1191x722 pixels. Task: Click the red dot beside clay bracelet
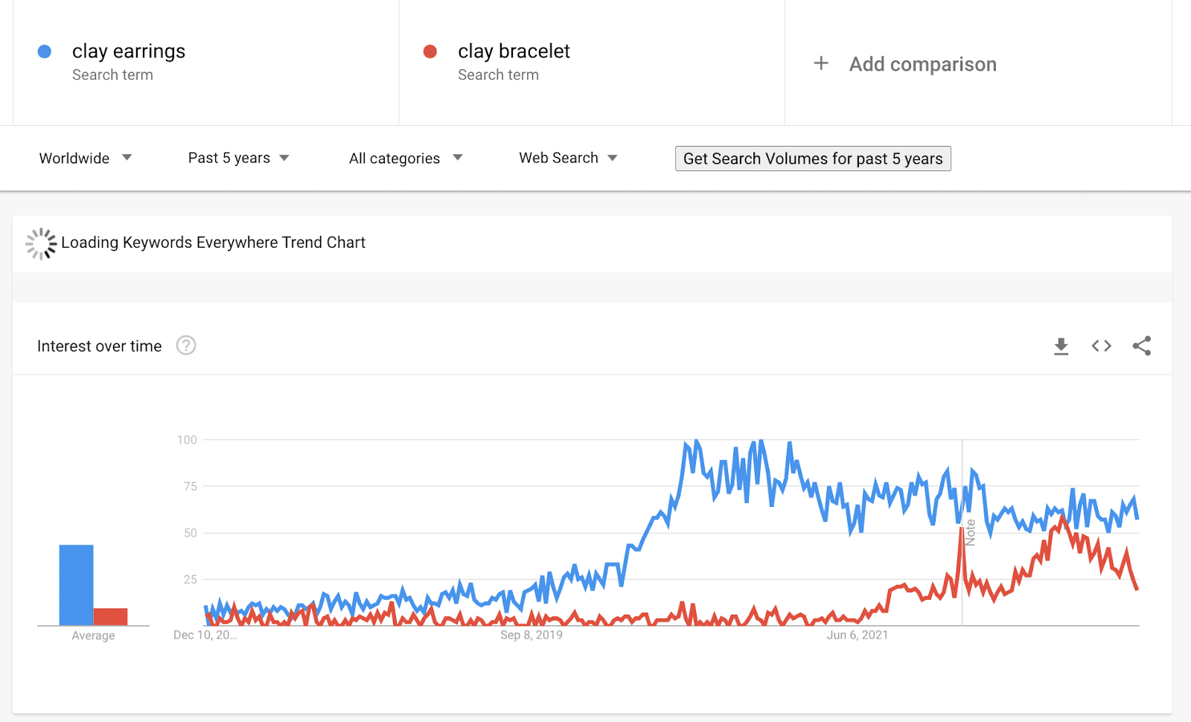point(430,51)
